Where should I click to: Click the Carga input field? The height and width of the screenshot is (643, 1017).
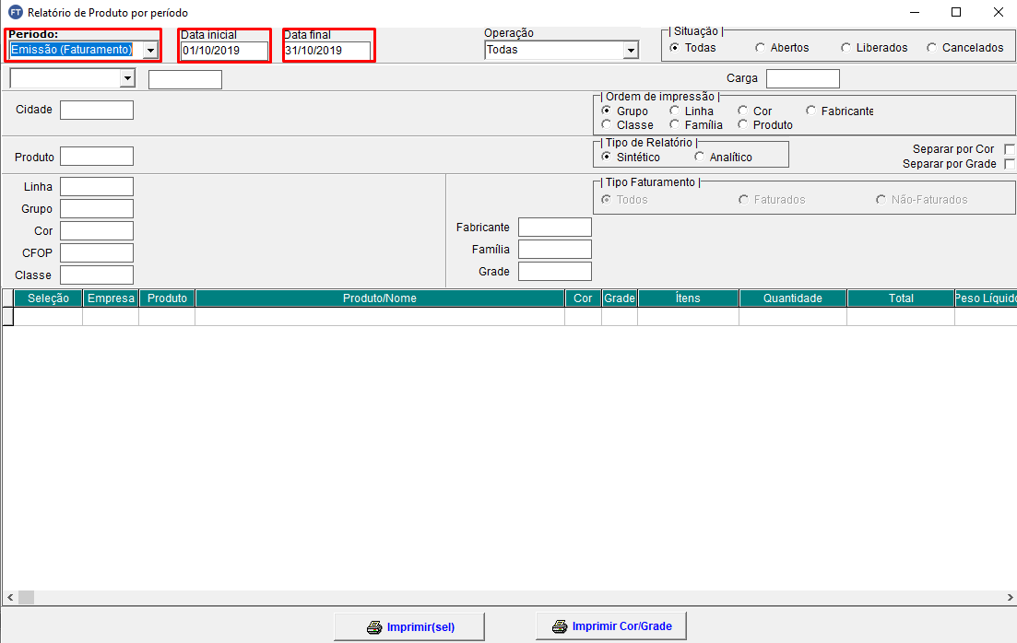click(803, 78)
